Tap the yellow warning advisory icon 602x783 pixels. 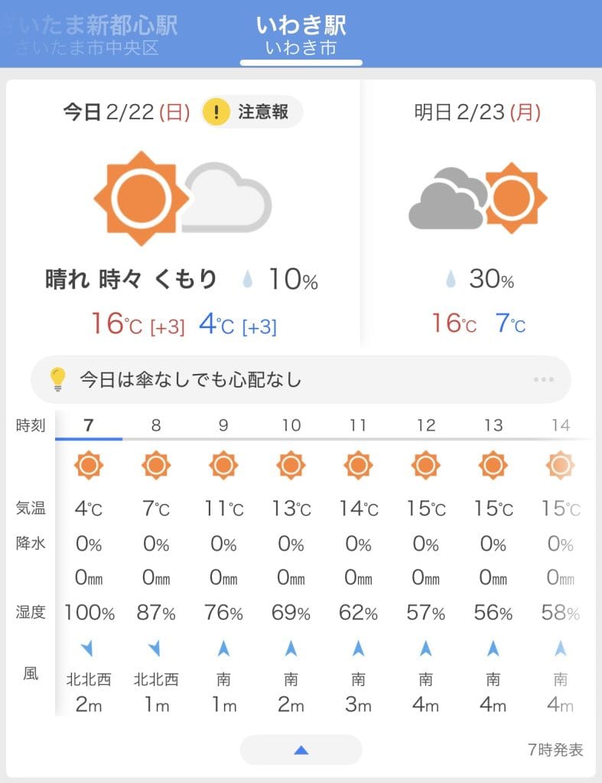click(217, 112)
